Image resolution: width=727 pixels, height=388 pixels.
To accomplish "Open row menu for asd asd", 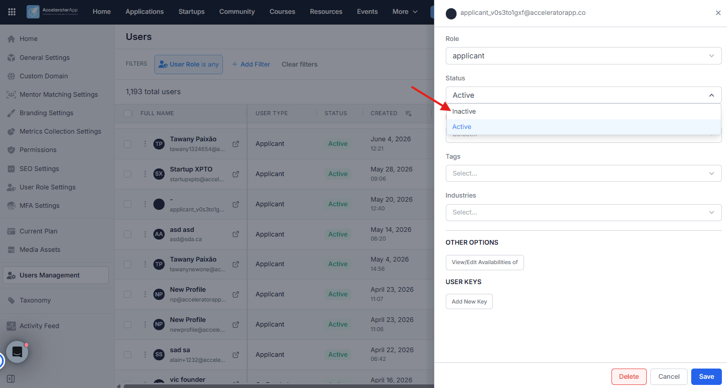I will click(145, 234).
